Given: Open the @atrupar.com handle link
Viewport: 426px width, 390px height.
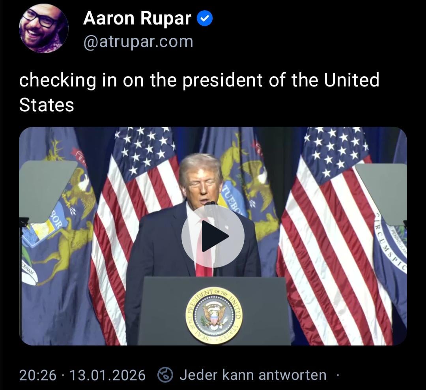Looking at the screenshot, I should coord(138,42).
